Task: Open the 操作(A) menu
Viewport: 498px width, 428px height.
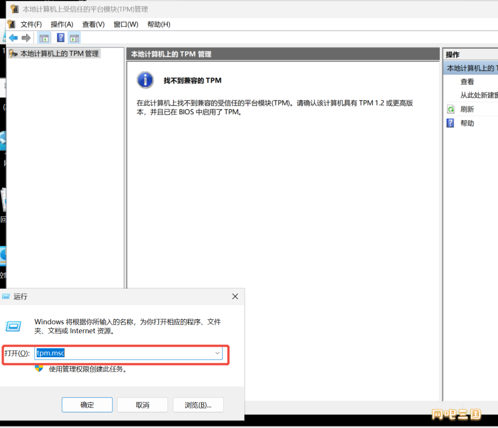Action: pyautogui.click(x=62, y=25)
